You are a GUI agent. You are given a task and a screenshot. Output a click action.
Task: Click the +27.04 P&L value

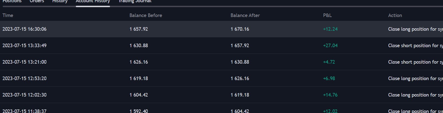[x=330, y=46]
